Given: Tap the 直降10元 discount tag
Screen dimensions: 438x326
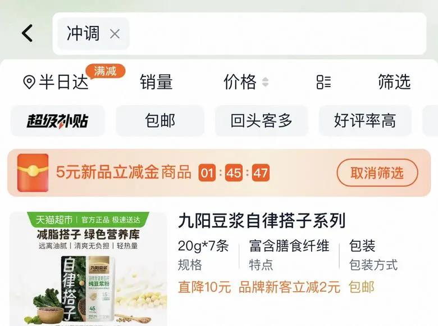Looking at the screenshot, I should 204,287.
